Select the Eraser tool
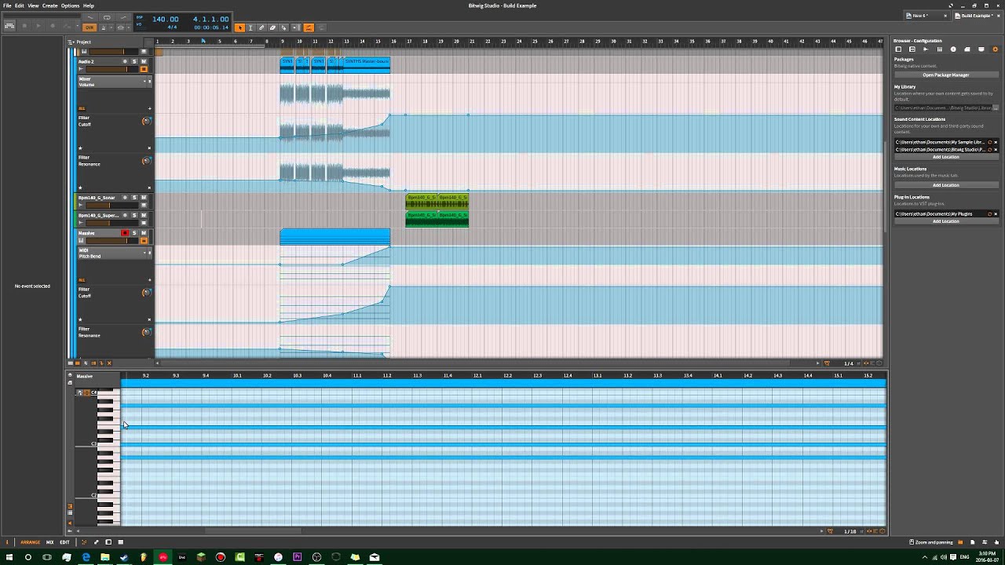The width and height of the screenshot is (1005, 565). [x=272, y=27]
